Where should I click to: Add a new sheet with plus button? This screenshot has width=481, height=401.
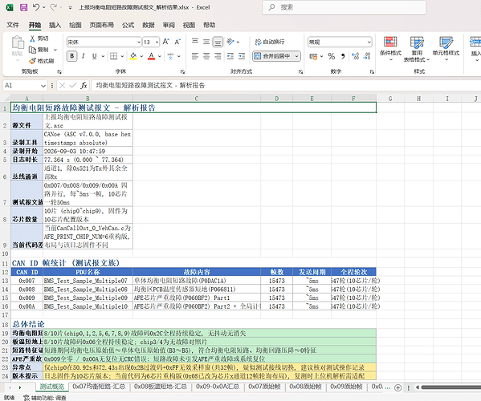coord(397,387)
